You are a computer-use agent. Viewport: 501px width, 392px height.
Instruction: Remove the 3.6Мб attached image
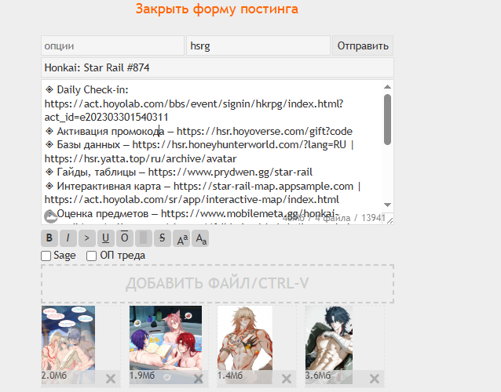tap(375, 379)
